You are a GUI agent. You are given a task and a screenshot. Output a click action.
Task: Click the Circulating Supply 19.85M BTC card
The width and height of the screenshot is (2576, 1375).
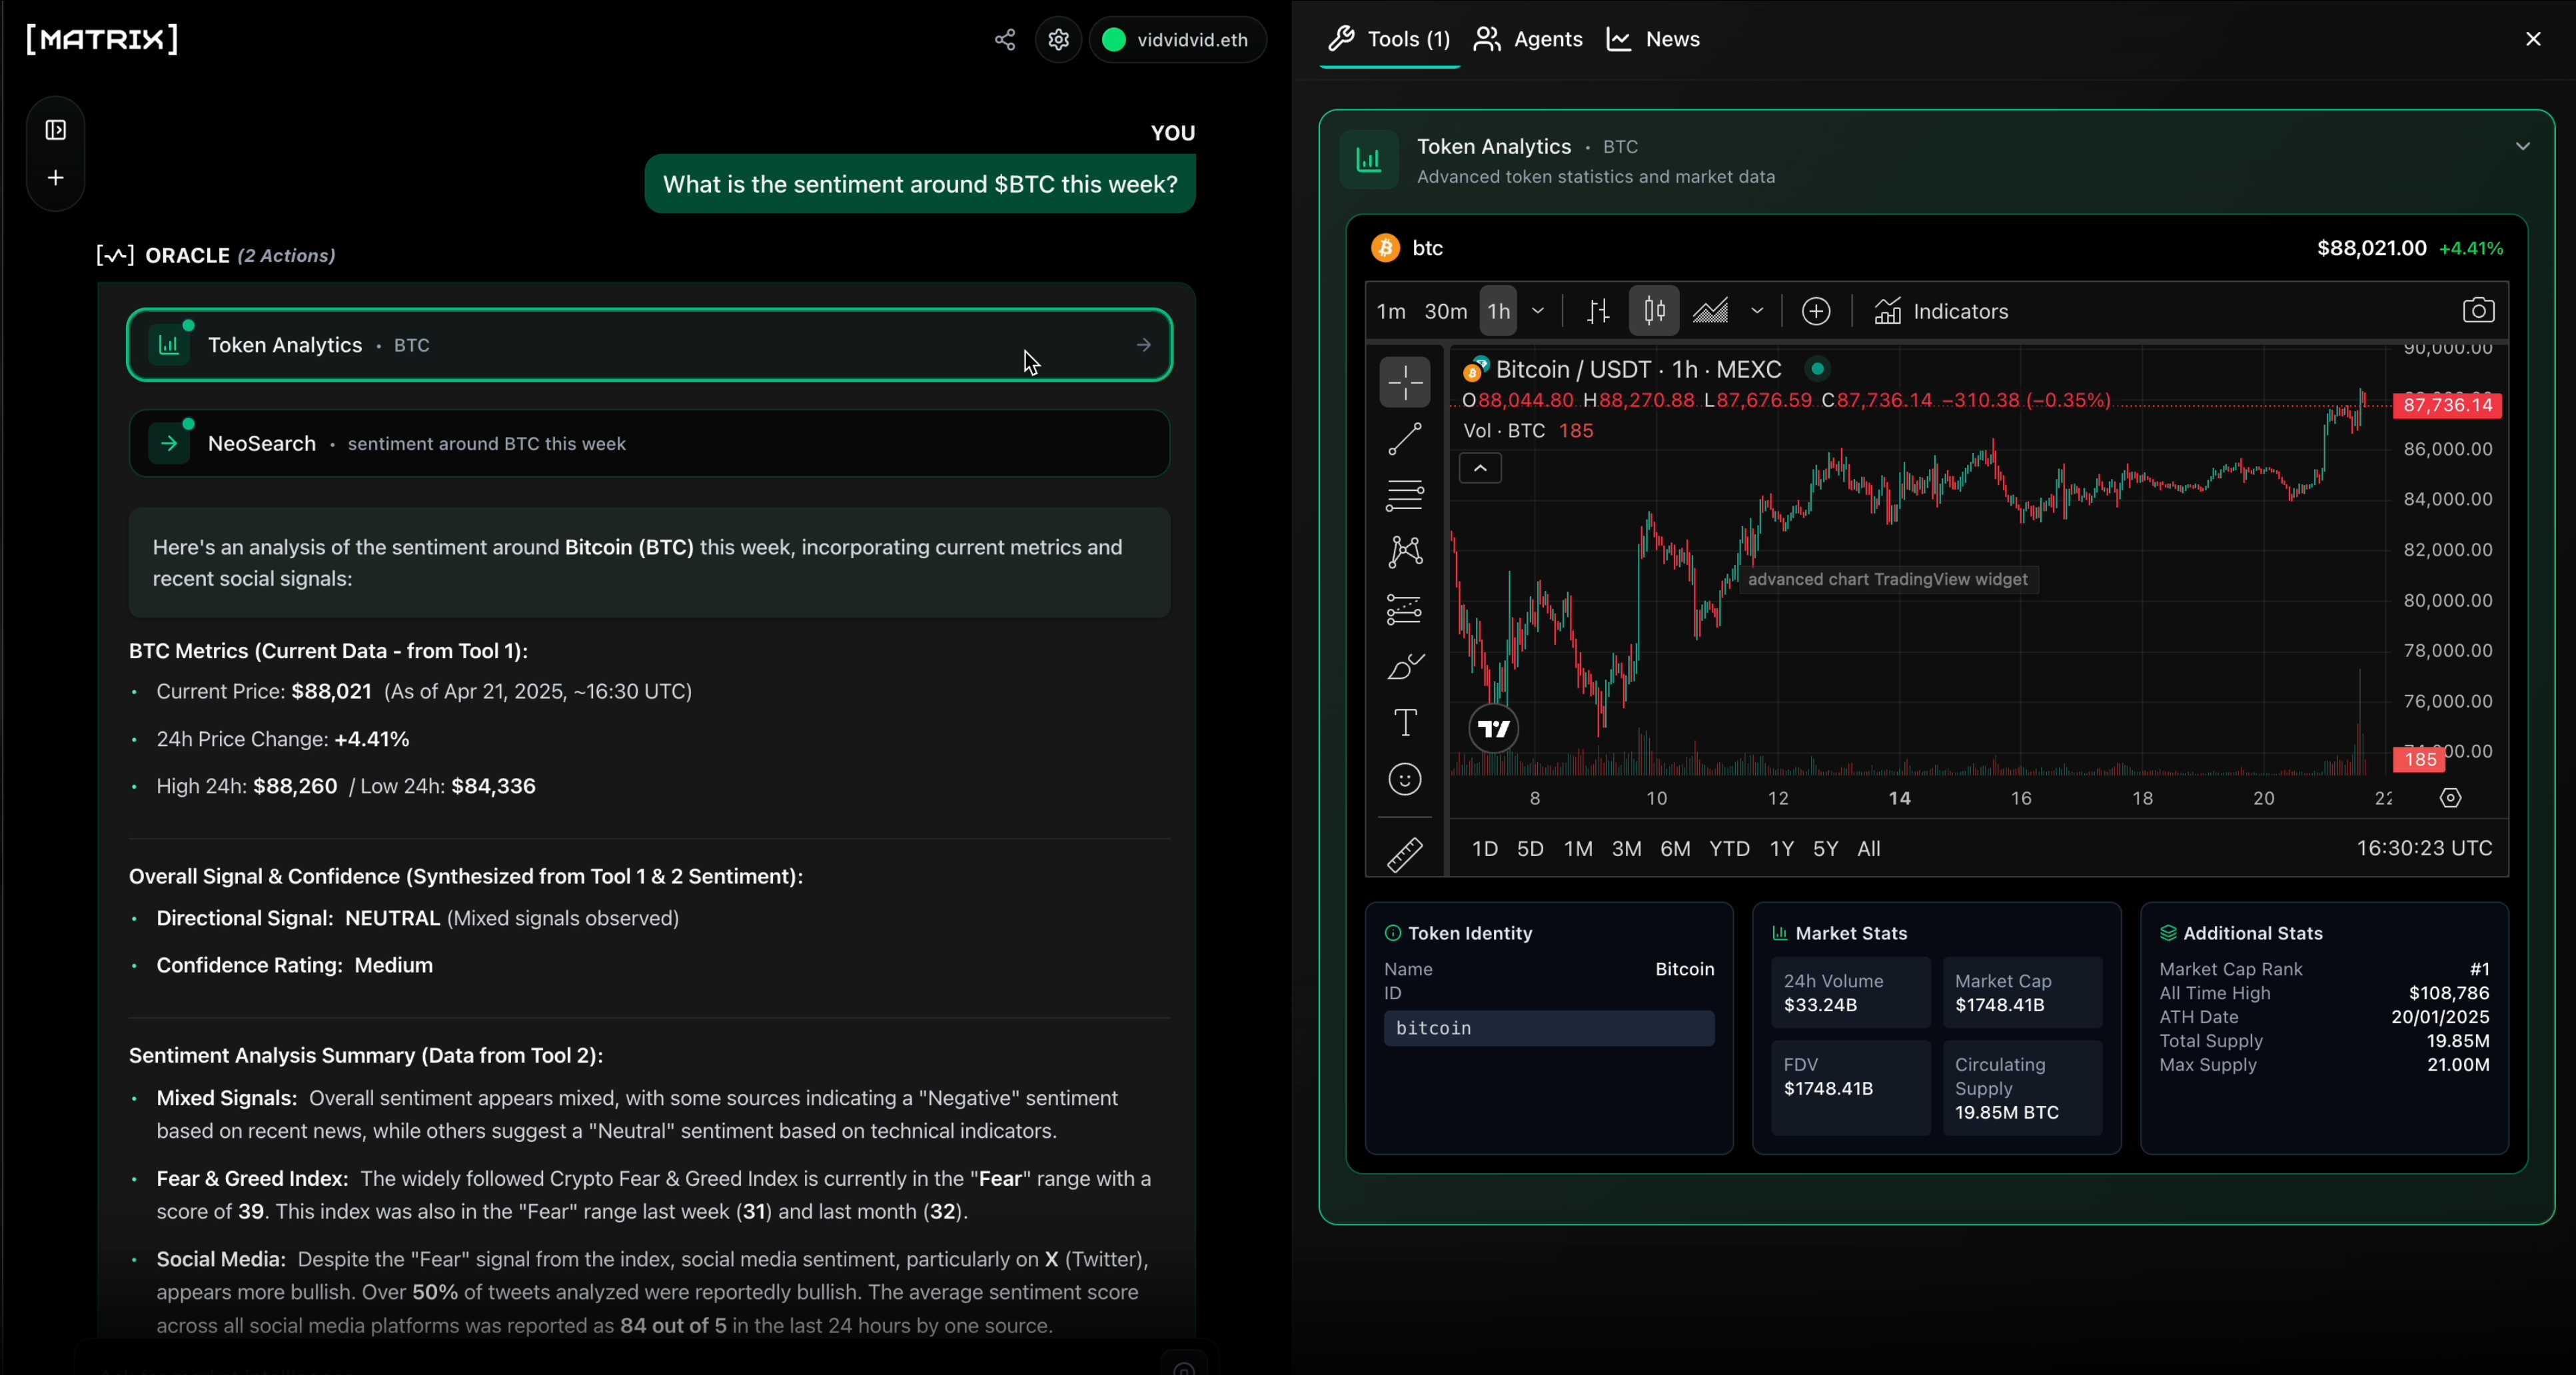(x=2022, y=1088)
